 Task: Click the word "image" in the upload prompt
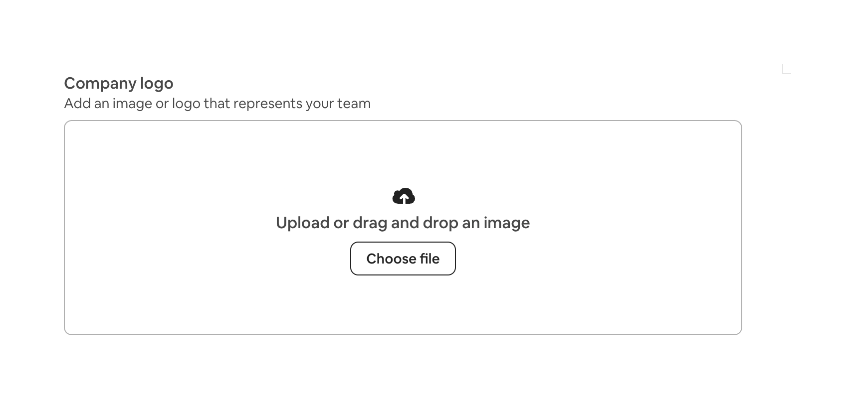pyautogui.click(x=506, y=223)
